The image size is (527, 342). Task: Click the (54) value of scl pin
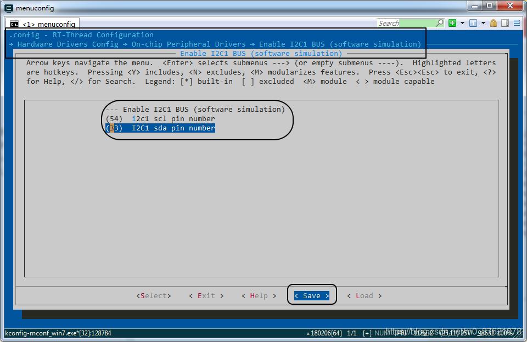[114, 119]
